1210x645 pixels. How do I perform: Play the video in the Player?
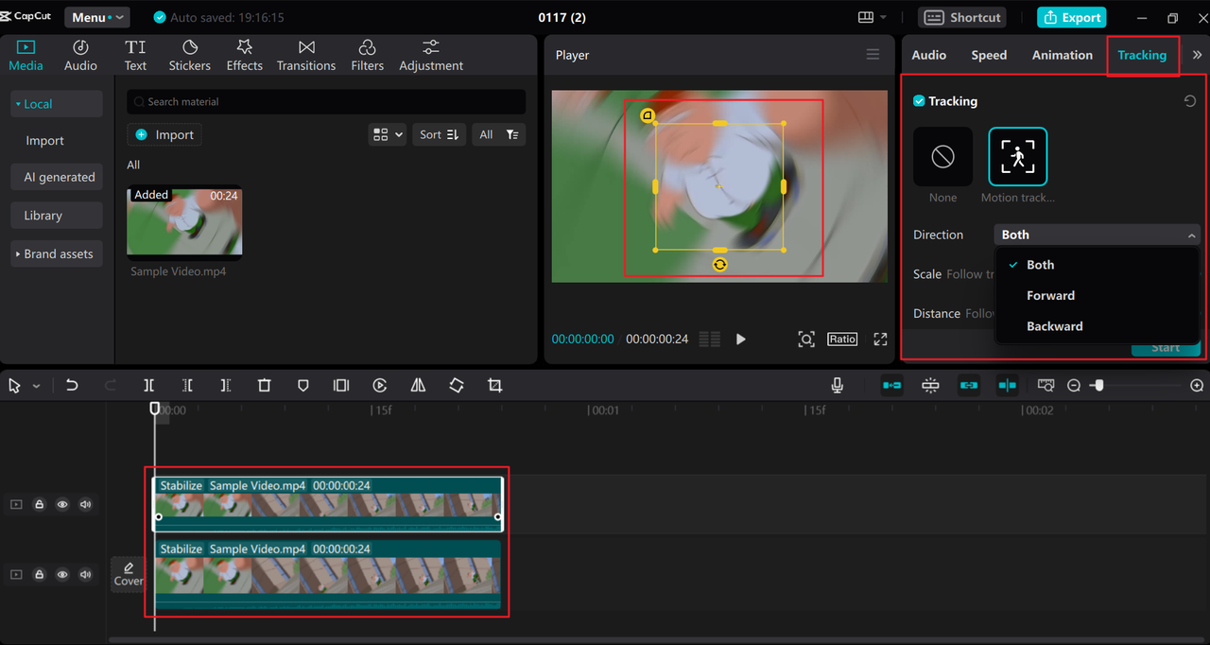click(740, 339)
